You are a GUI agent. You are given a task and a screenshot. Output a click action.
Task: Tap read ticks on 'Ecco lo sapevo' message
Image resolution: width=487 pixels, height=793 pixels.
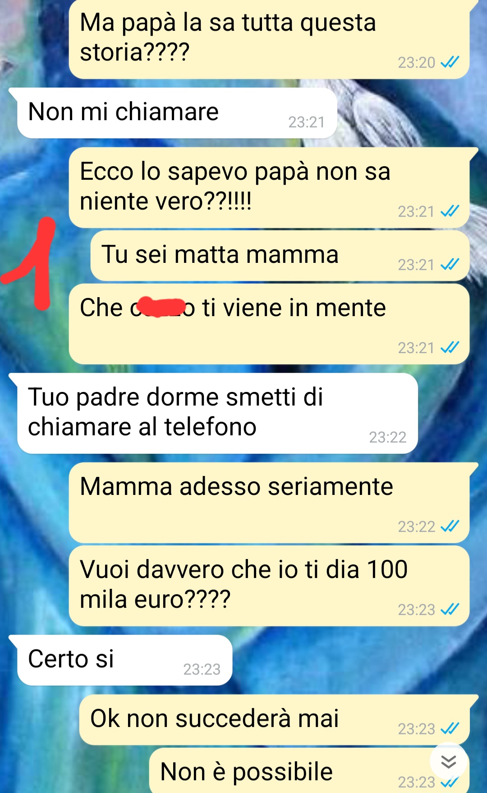coord(450,211)
